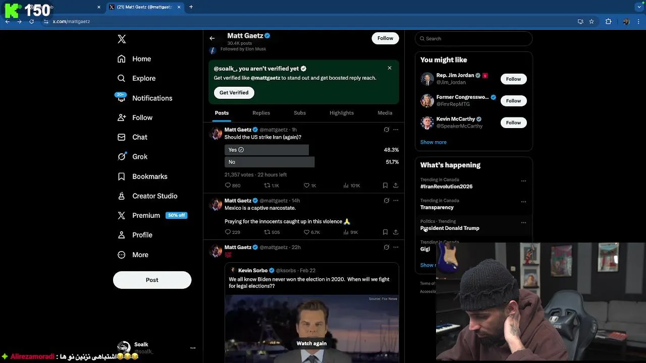Screen dimensions: 646x363
Task: Open Chat messages
Action: [132, 137]
